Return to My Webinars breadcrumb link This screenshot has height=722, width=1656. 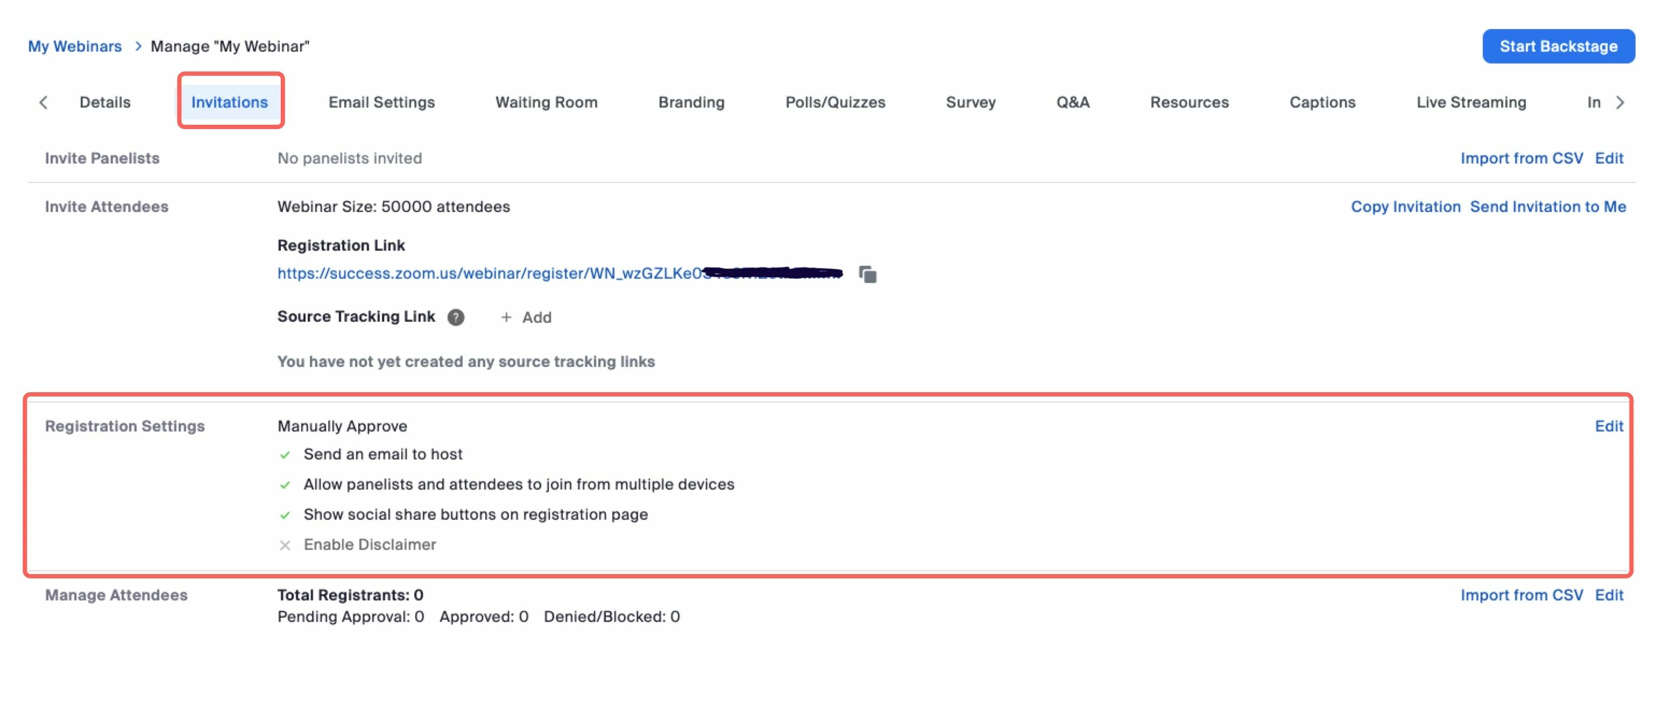click(75, 46)
